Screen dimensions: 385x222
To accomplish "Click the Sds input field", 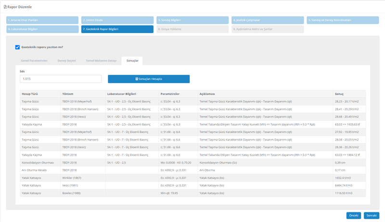I will 61,79.
